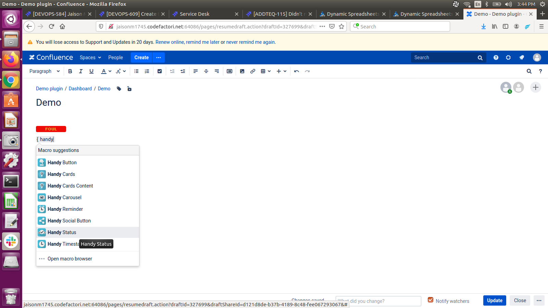Open the insert more content dropdown
Viewport: 548px width, 308px height.
click(282, 71)
